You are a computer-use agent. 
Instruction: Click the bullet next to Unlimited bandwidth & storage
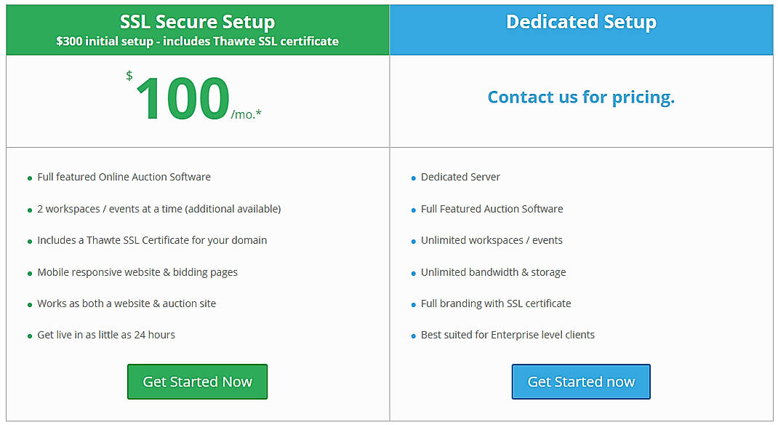coord(414,272)
